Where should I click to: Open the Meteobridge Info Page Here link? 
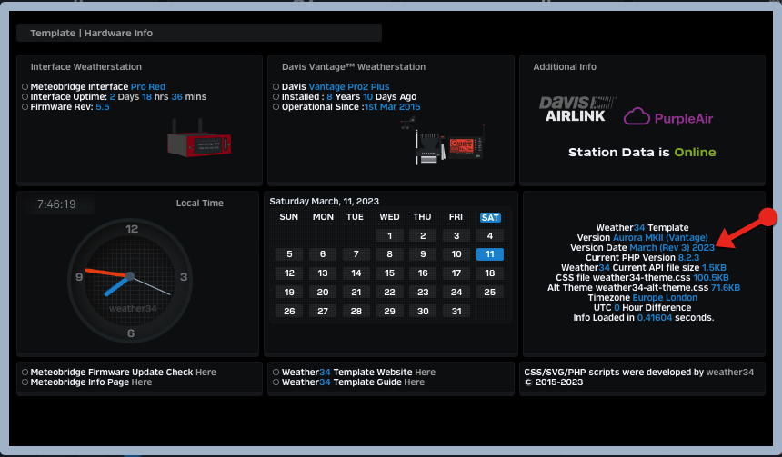(142, 382)
